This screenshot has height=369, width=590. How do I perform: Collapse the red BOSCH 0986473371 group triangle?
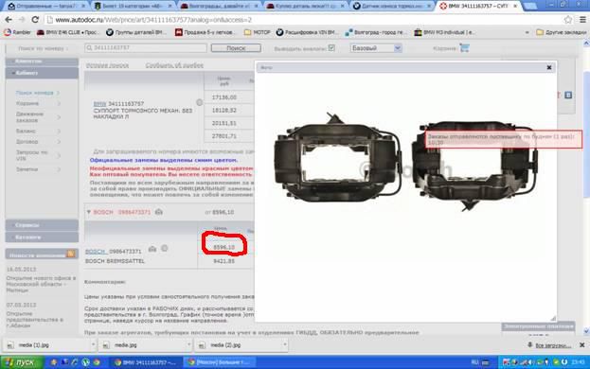pyautogui.click(x=89, y=212)
